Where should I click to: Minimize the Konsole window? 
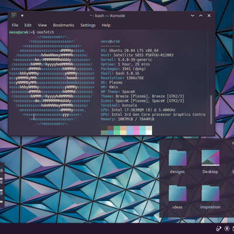tap(192, 16)
